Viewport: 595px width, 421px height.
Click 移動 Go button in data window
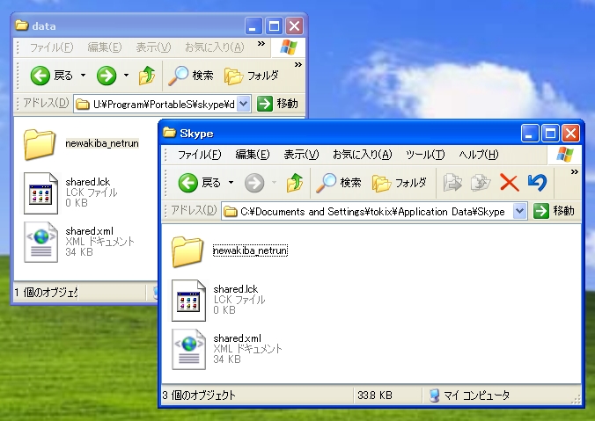coord(277,104)
